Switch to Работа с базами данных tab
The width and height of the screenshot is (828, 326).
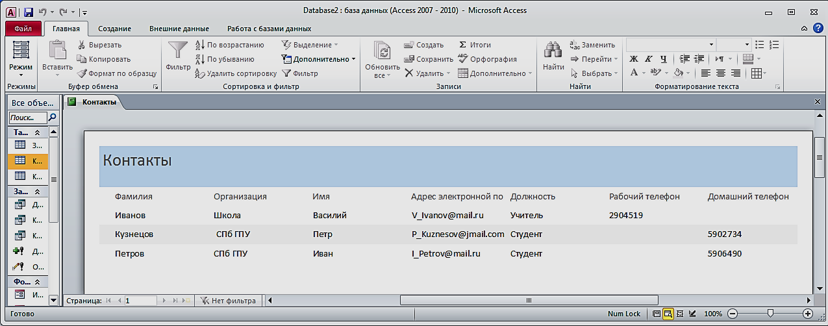click(x=269, y=29)
